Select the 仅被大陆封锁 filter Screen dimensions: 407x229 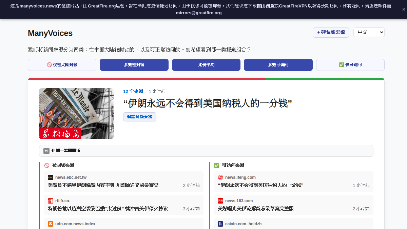tap(62, 65)
